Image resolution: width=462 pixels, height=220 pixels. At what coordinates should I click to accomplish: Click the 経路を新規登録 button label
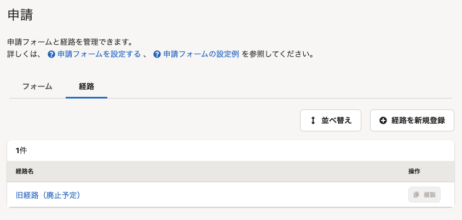tap(418, 120)
